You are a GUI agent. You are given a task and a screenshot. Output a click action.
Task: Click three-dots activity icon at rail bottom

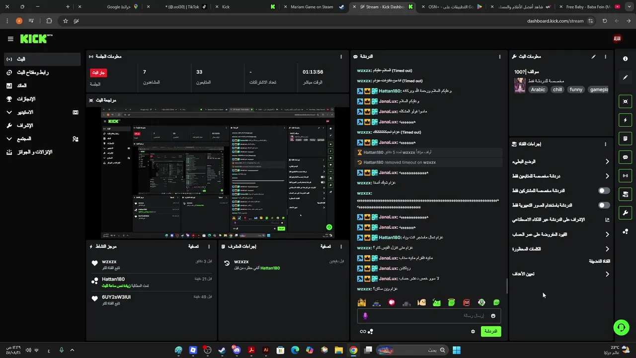[625, 232]
